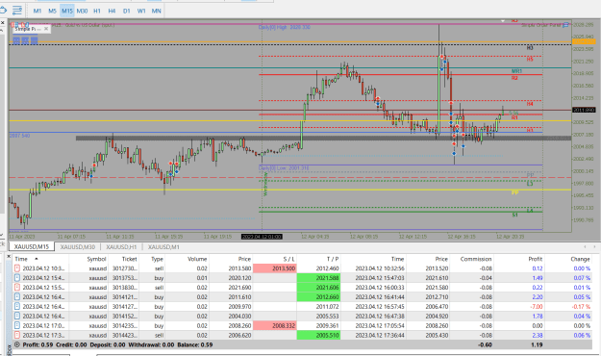
Task: Close the Toolbox history panel
Action: pos(9,256)
